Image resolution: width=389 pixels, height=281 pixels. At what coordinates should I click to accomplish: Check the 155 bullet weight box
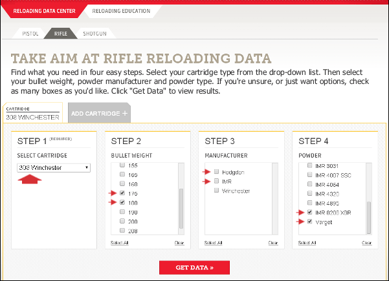tap(122, 165)
